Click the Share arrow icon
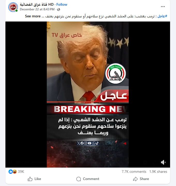 [135, 179]
